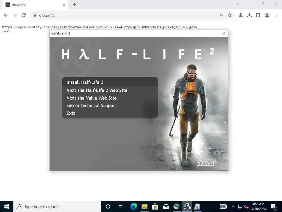
Task: Open Sierra Technical Support entry
Action: pos(91,106)
